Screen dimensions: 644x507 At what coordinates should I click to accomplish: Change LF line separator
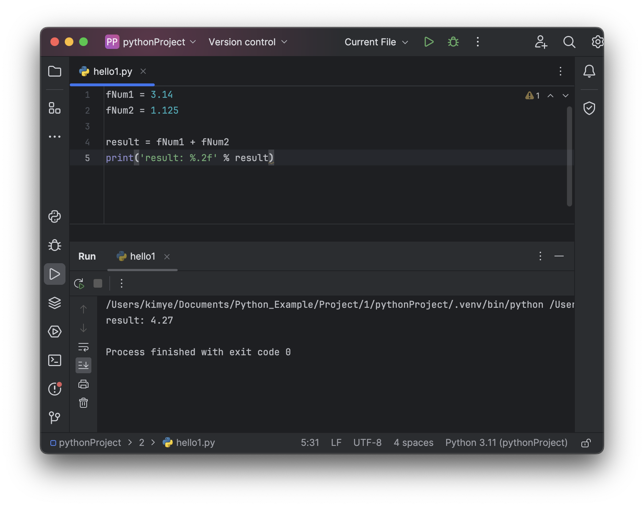point(336,443)
